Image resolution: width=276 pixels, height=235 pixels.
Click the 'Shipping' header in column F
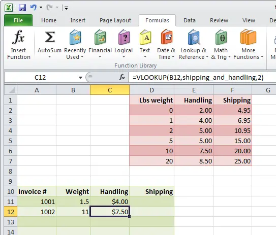(x=232, y=100)
